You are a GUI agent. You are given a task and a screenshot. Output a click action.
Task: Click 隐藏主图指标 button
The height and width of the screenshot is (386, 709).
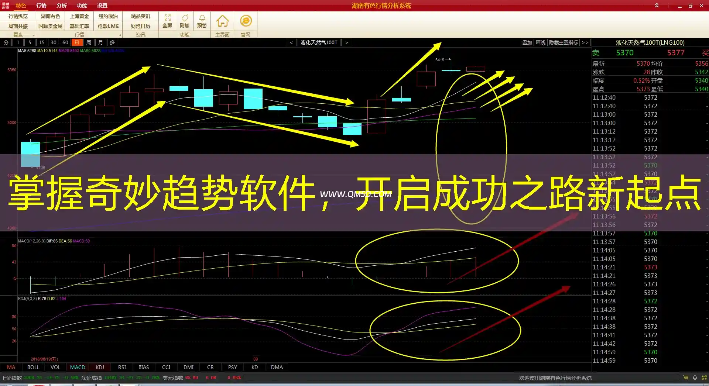pos(563,42)
